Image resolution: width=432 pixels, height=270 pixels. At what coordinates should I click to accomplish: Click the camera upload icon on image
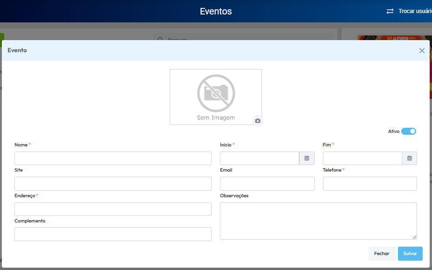[x=258, y=121]
